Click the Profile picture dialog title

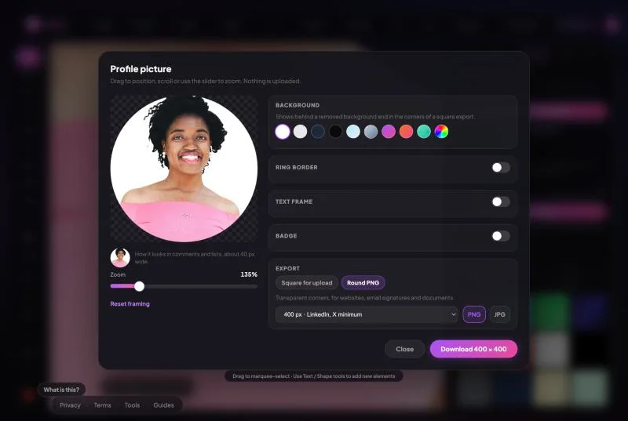[141, 69]
